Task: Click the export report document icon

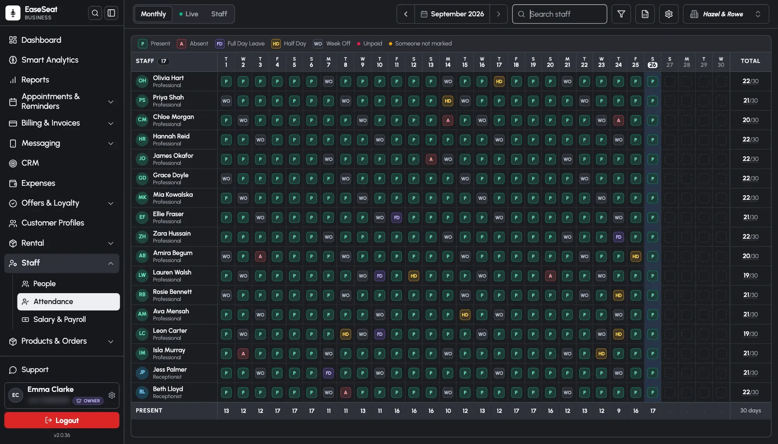Action: [x=645, y=14]
